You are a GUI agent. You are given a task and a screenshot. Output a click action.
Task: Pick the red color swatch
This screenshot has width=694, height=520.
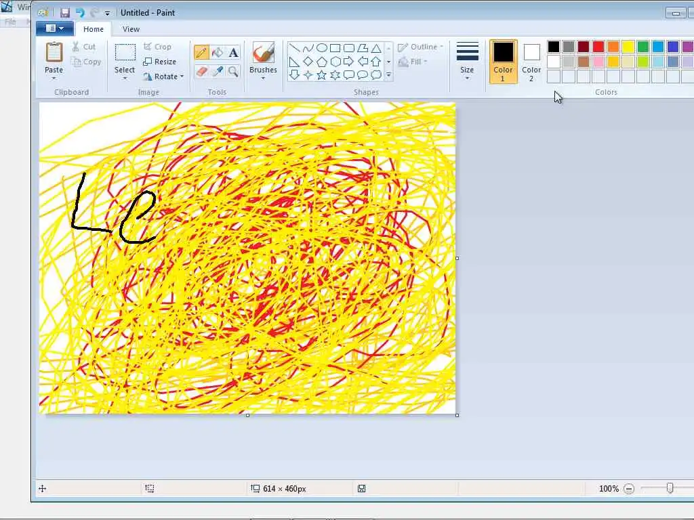point(598,47)
